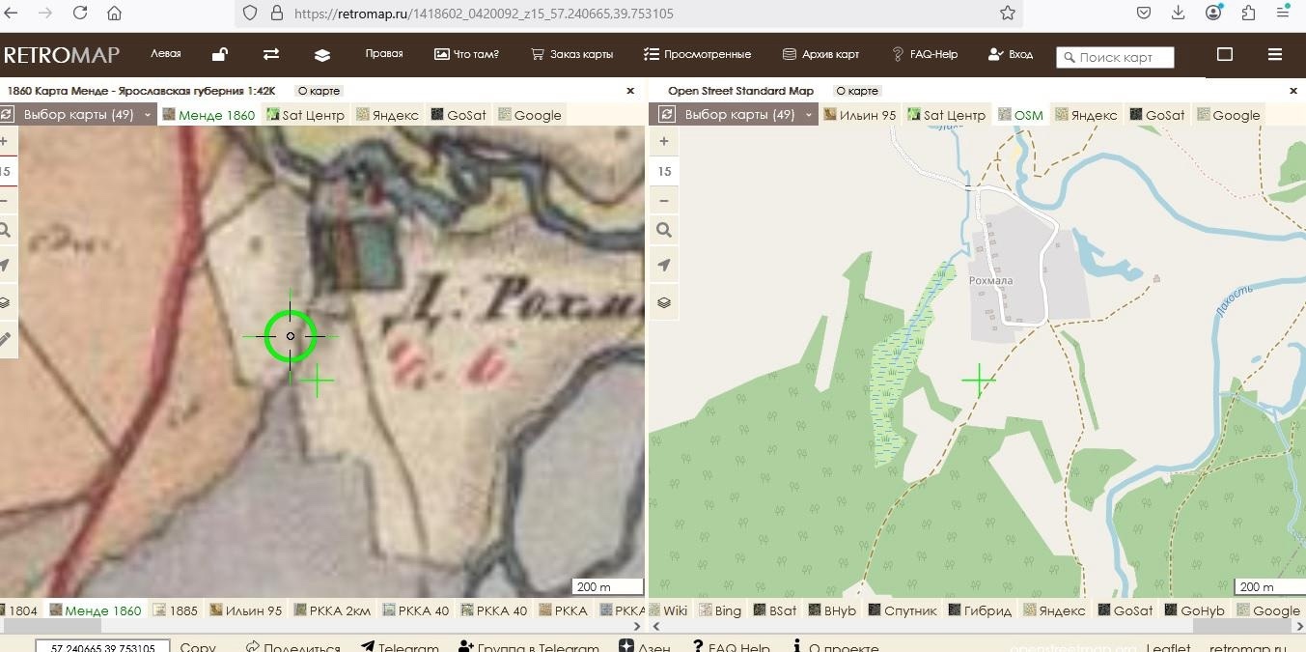
Task: Select 'Яндекс' in left top bar
Action: (x=387, y=115)
